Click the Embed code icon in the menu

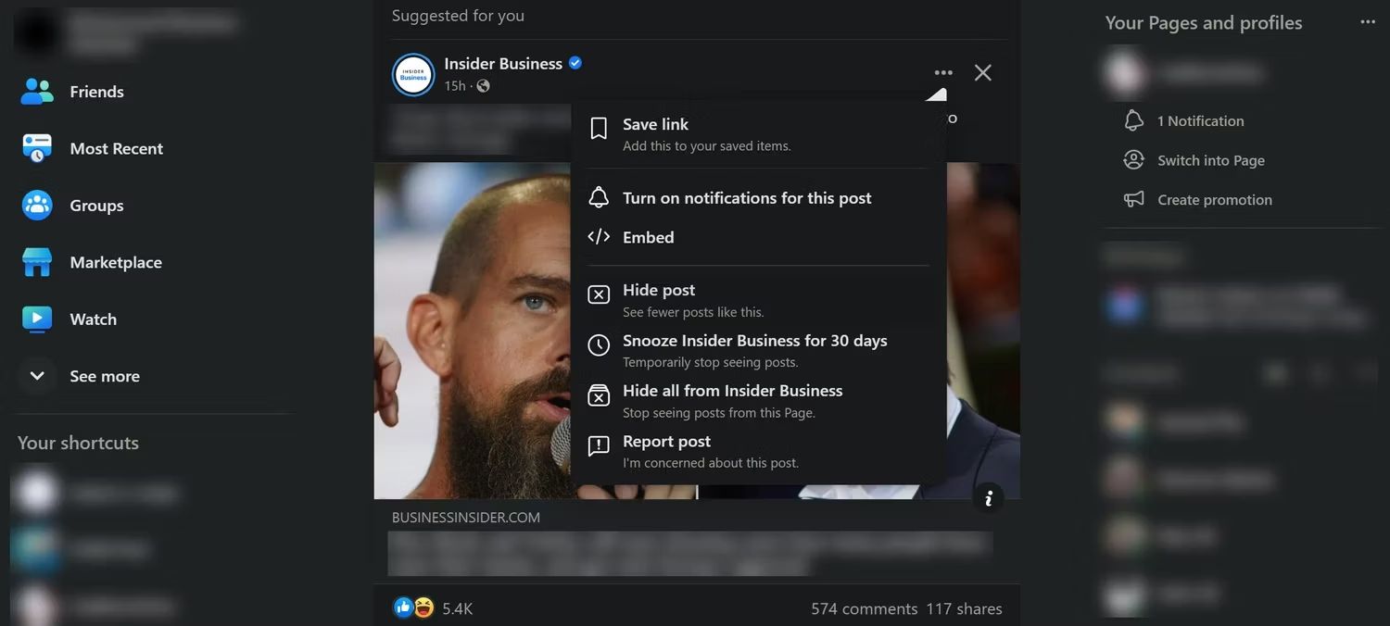coord(599,236)
